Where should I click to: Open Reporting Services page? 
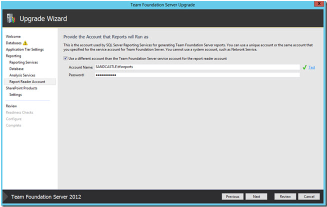tap(23, 62)
